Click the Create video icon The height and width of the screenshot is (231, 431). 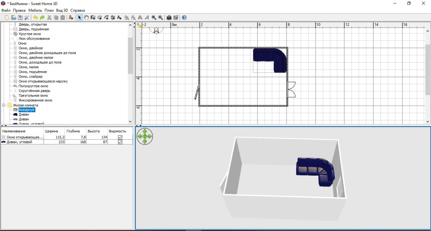[176, 17]
